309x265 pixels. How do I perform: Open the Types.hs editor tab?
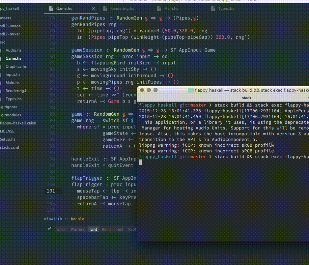[226, 9]
